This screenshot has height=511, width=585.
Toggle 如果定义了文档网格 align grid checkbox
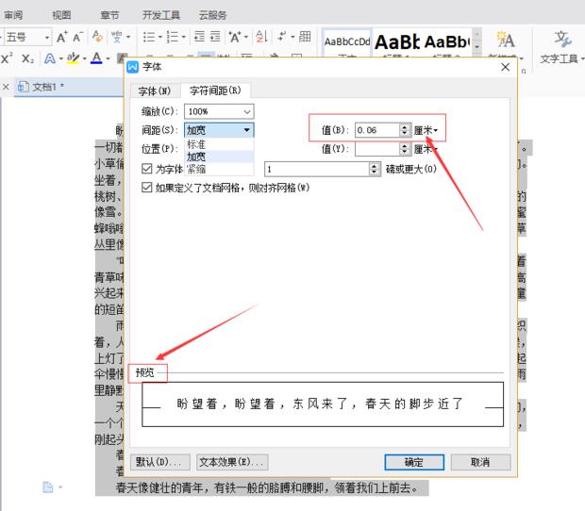[x=147, y=187]
